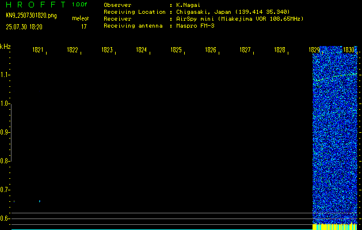This screenshot has height=230, width=362.
Task: Click the 1826 time marker
Action: [x=211, y=50]
